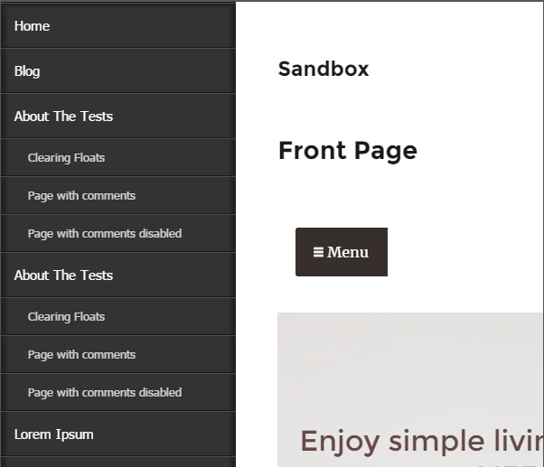This screenshot has width=544, height=467.
Task: Open Clearing Floats under first About The Tests
Action: coord(118,158)
